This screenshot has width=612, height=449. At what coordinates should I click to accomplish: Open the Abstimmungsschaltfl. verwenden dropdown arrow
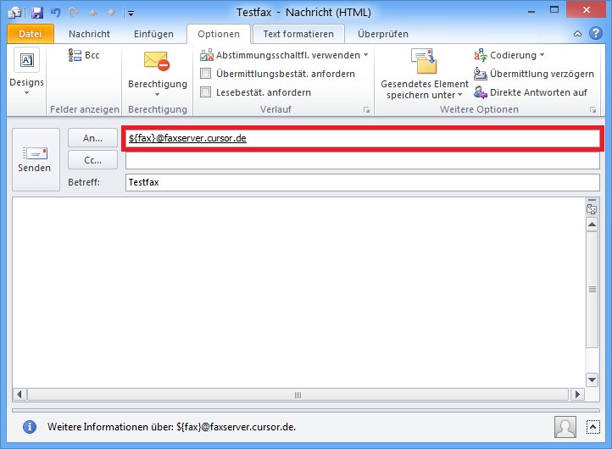[x=365, y=55]
